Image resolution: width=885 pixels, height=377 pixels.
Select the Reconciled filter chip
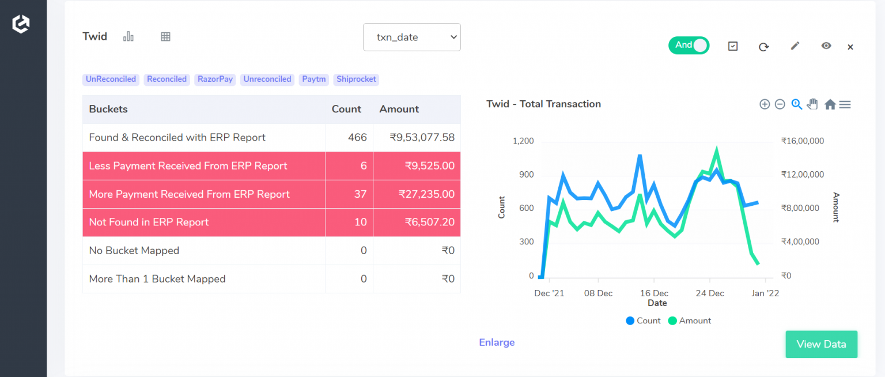click(167, 79)
